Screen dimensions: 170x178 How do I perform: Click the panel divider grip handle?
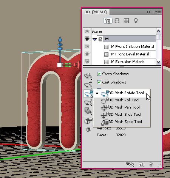pyautogui.click(x=122, y=66)
